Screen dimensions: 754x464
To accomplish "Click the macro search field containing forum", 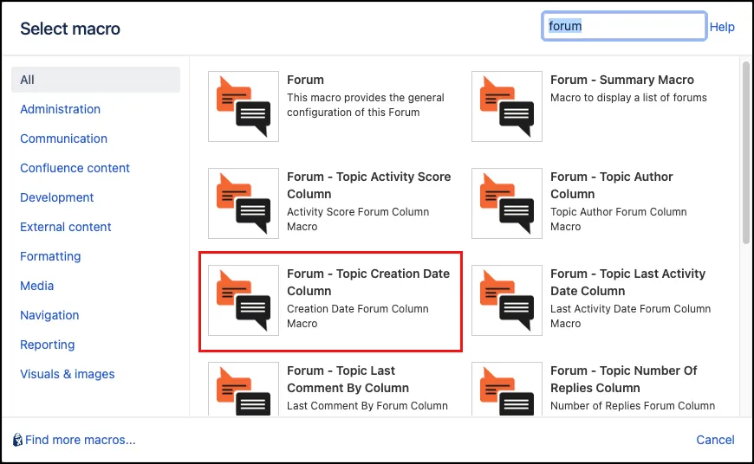I will tap(624, 26).
